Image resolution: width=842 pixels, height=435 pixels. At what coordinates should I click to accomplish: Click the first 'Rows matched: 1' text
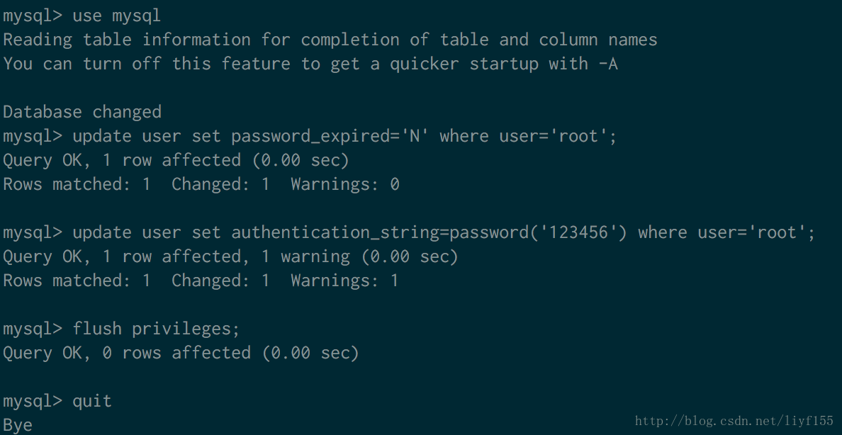(x=77, y=184)
